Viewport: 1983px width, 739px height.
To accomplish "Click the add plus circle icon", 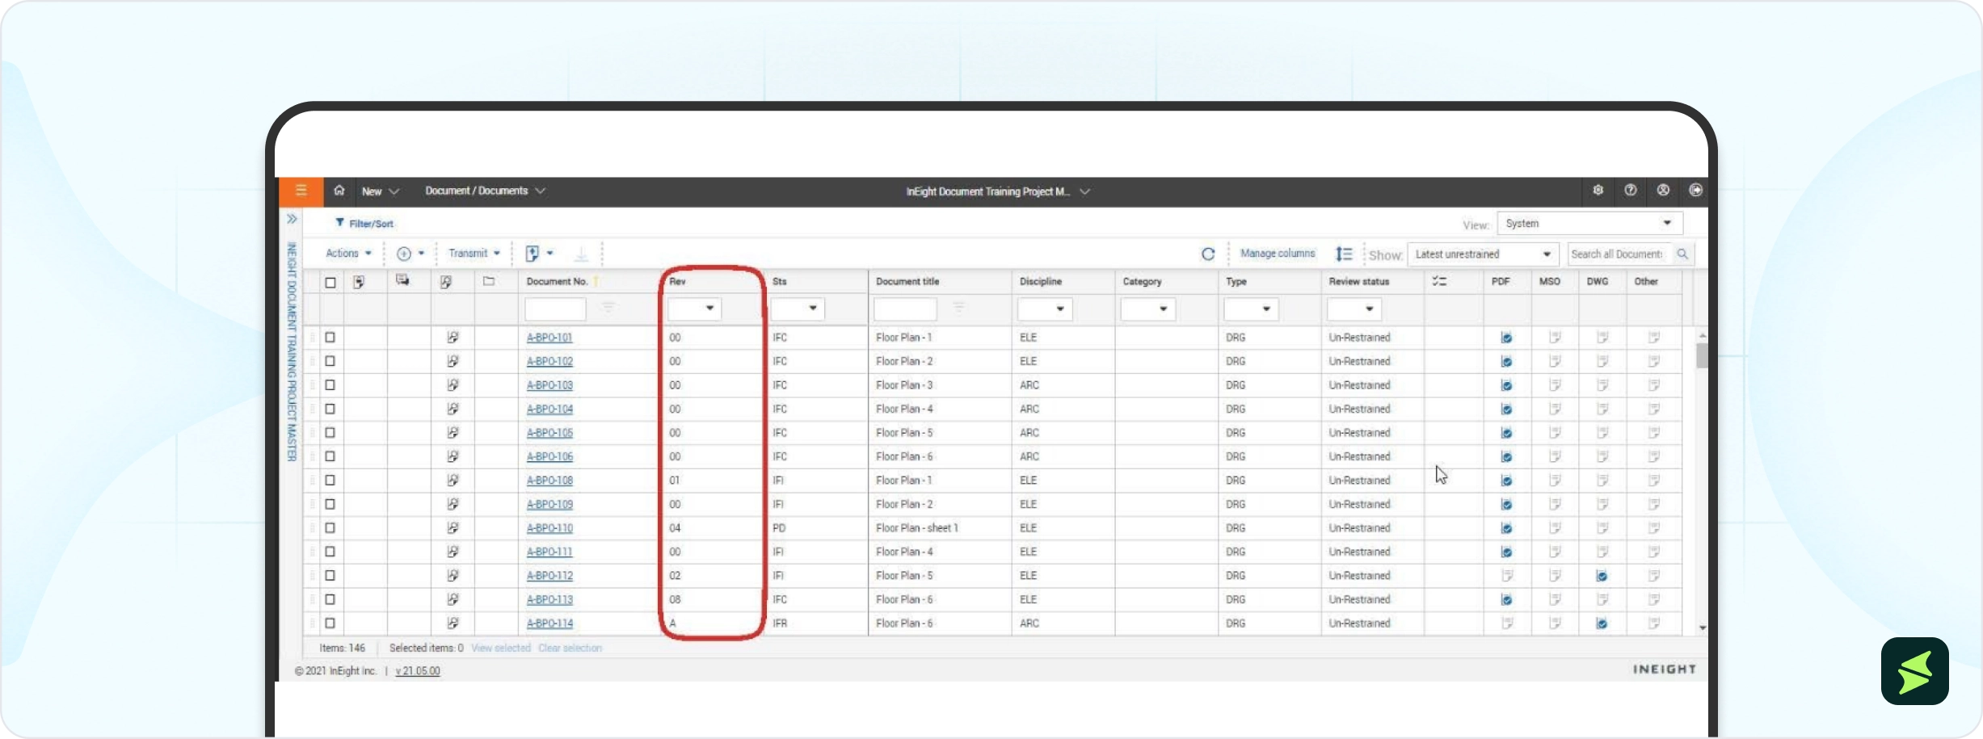I will pyautogui.click(x=404, y=254).
